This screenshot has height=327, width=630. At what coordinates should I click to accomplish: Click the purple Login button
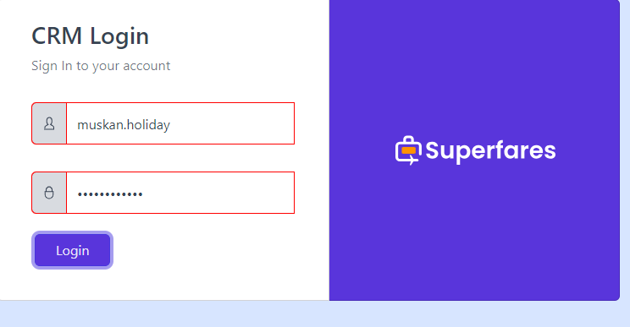(72, 250)
